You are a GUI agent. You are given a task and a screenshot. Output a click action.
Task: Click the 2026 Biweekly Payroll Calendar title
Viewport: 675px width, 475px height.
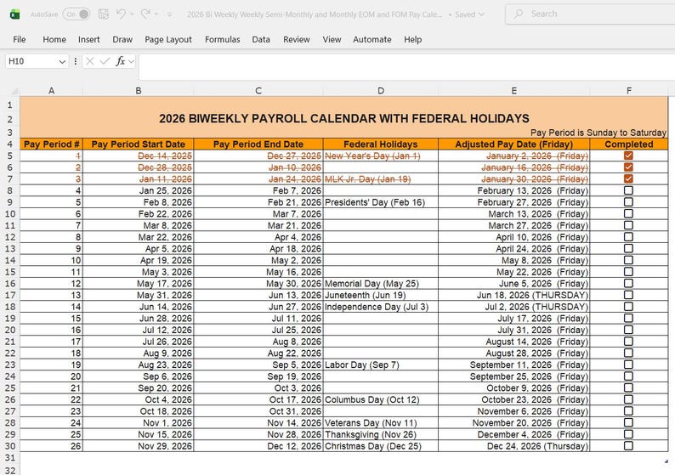coord(344,118)
